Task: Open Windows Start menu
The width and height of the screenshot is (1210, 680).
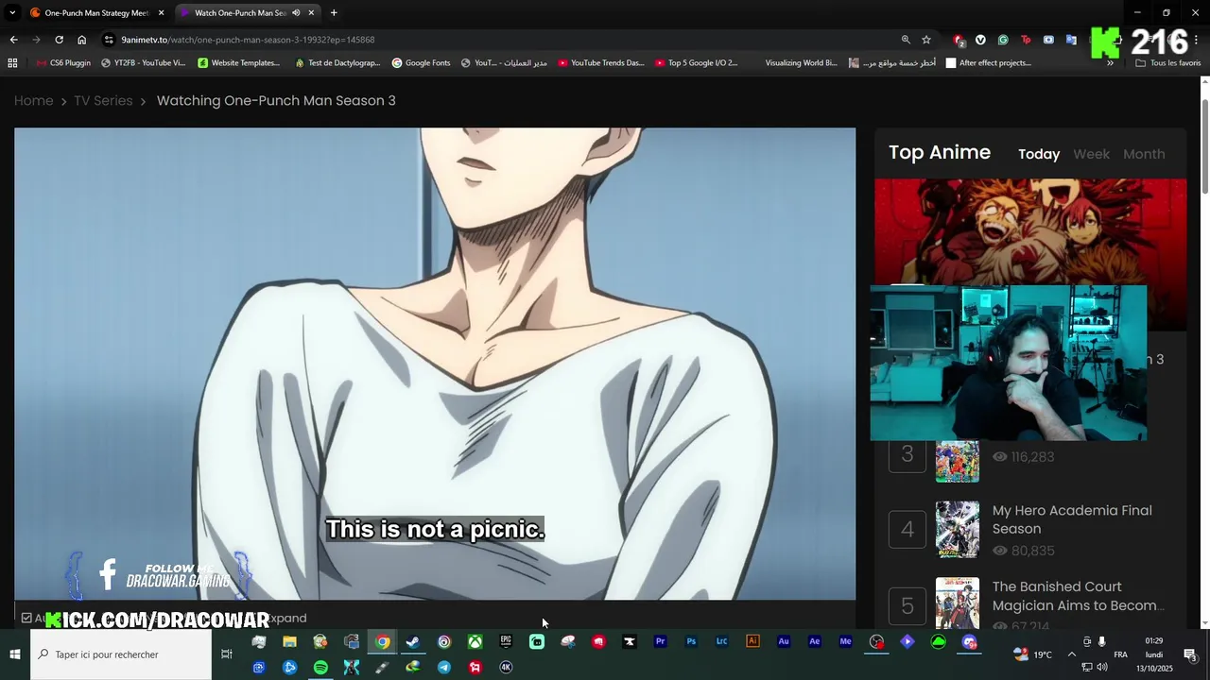Action: (15, 654)
